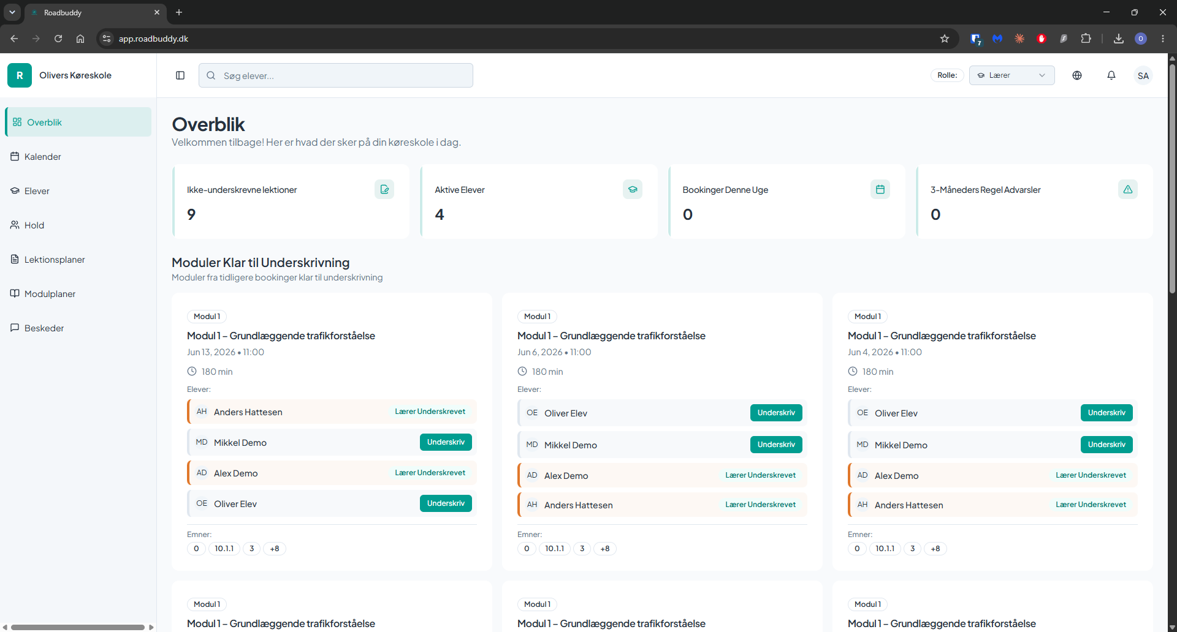Image resolution: width=1177 pixels, height=632 pixels.
Task: Sign Mikkel Demo in Jun 13 module
Action: (x=446, y=442)
